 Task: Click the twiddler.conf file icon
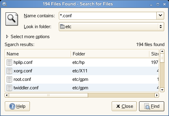pyautogui.click(x=9, y=88)
